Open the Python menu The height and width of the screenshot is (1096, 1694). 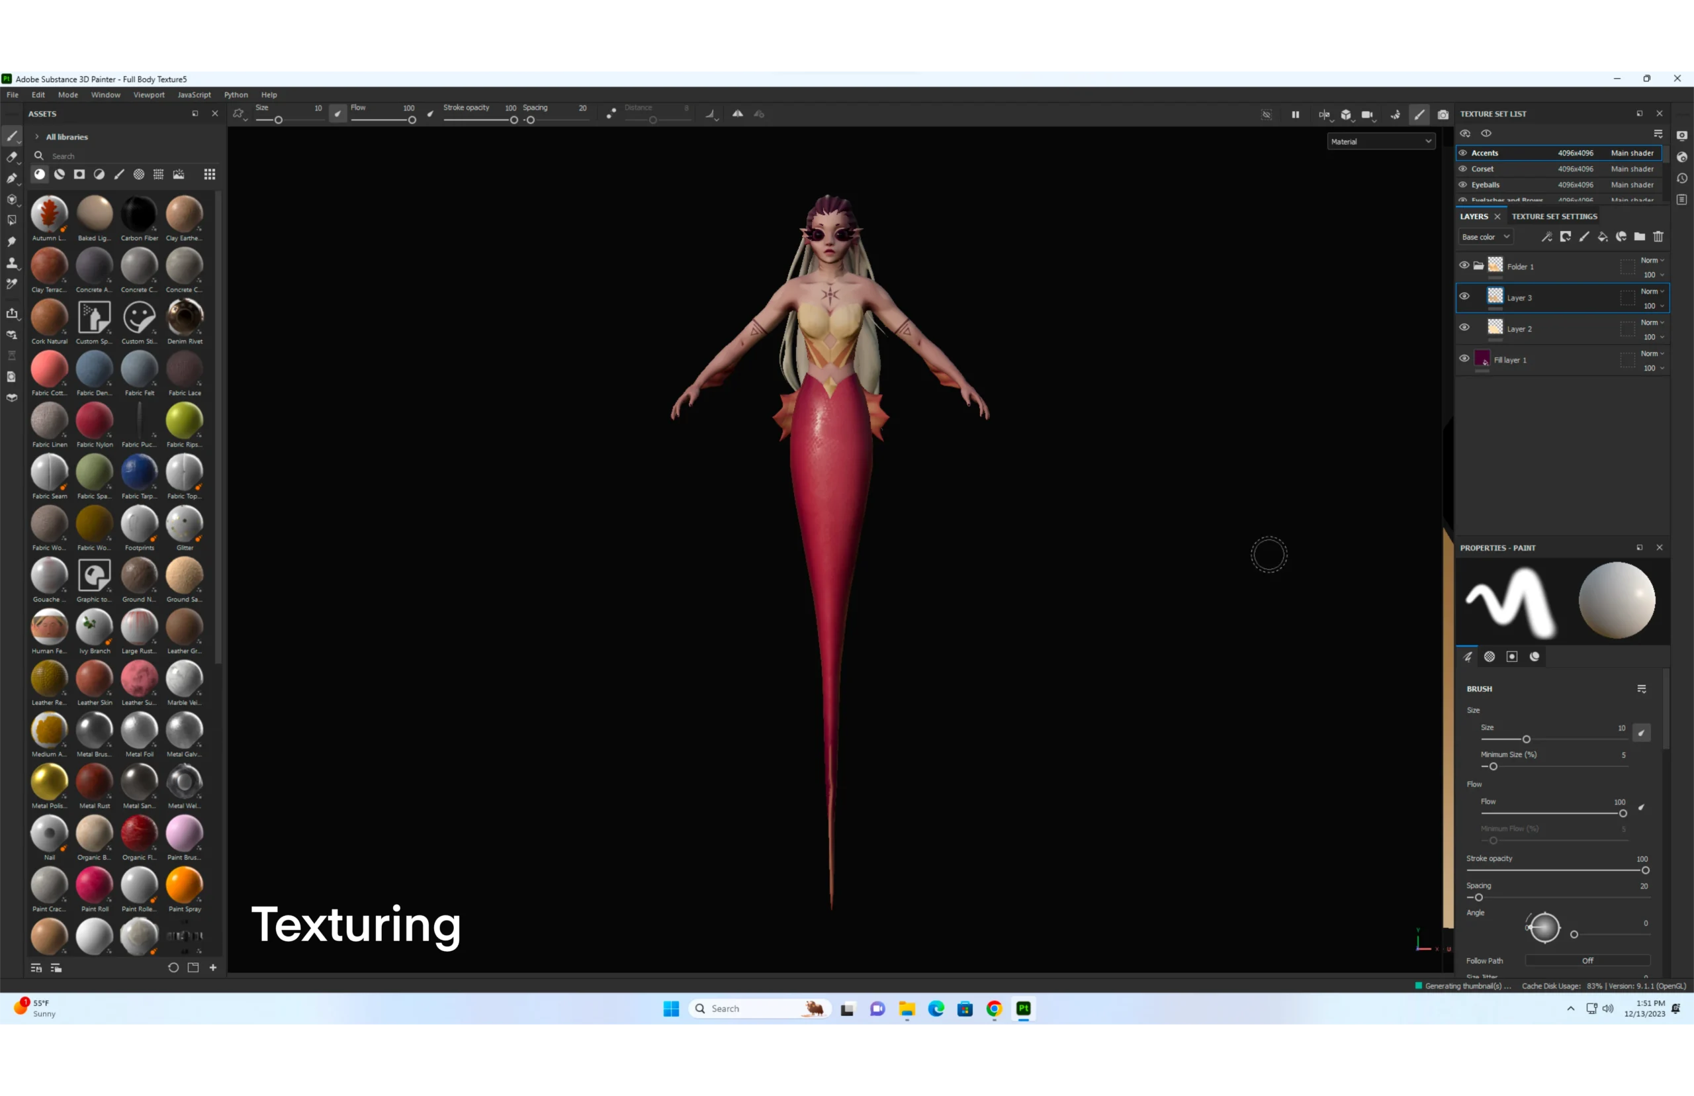(236, 95)
